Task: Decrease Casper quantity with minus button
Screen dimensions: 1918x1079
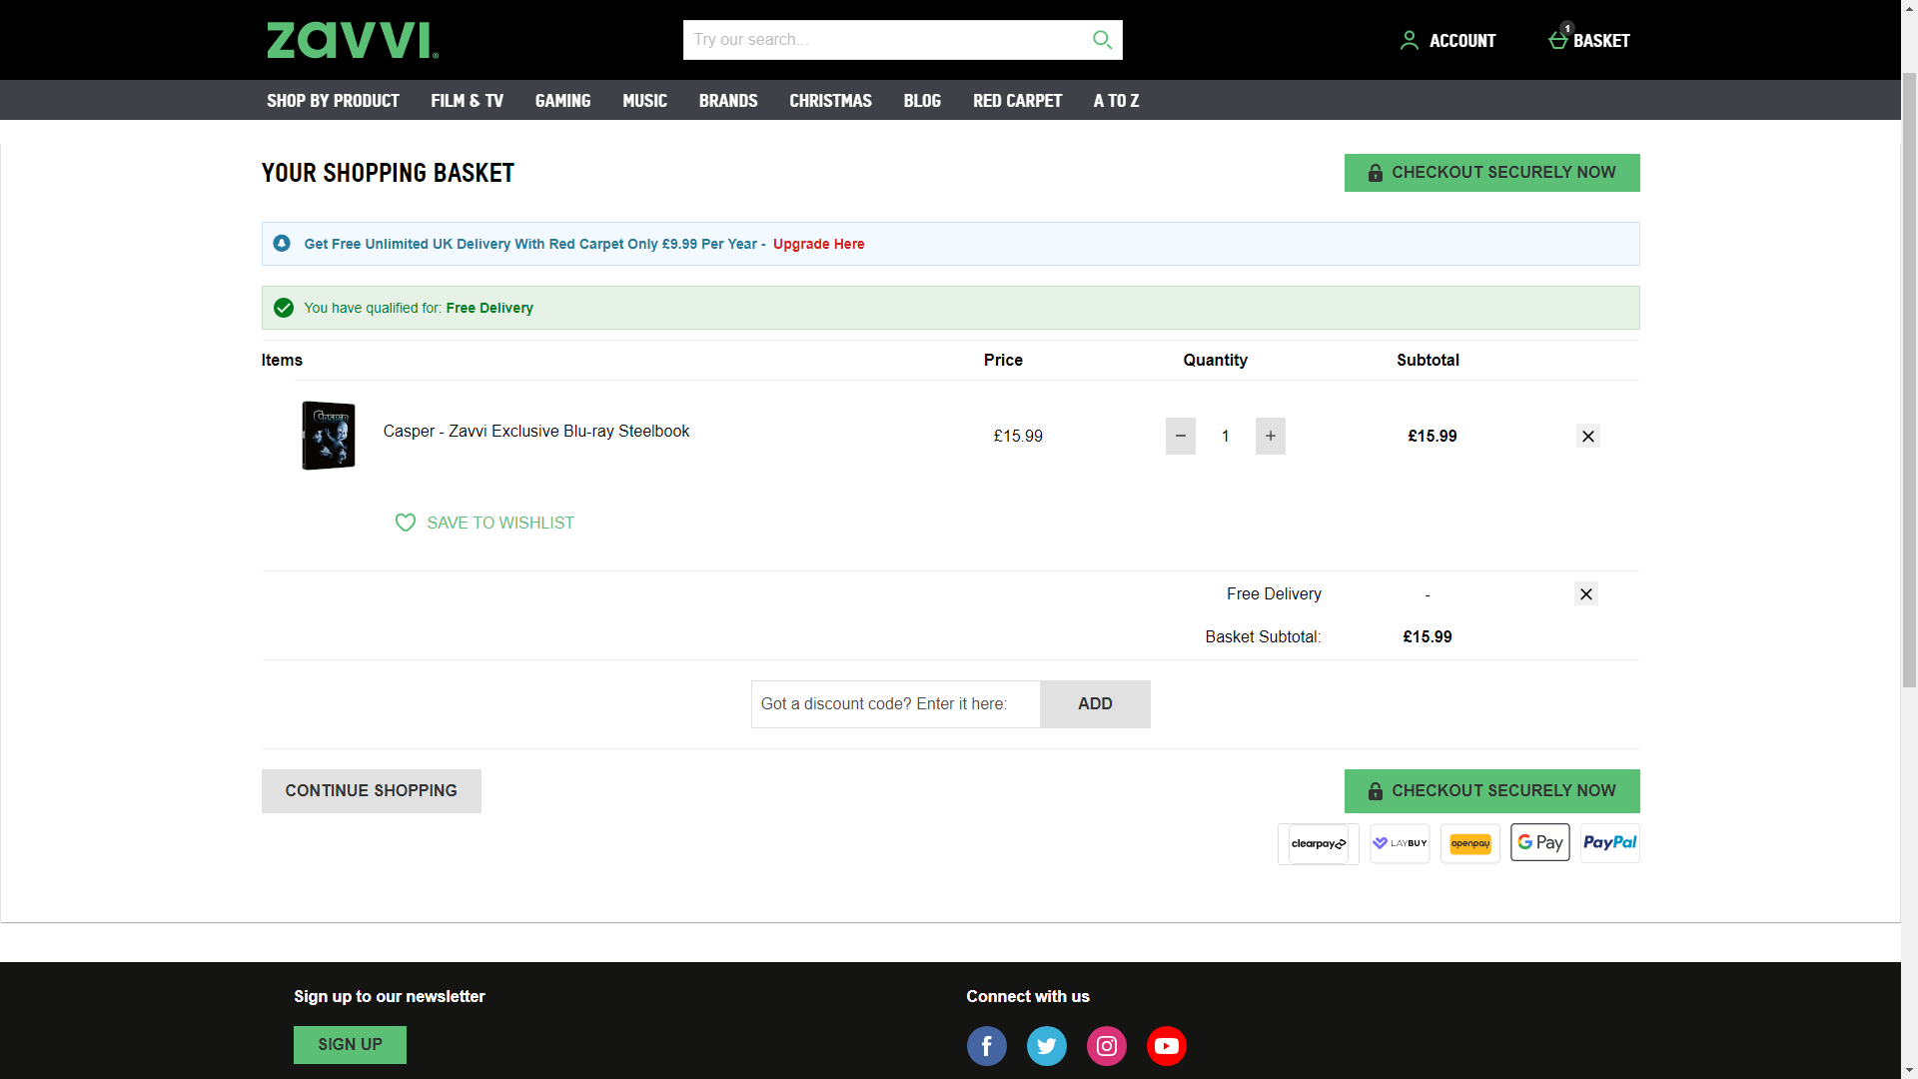Action: click(x=1181, y=436)
